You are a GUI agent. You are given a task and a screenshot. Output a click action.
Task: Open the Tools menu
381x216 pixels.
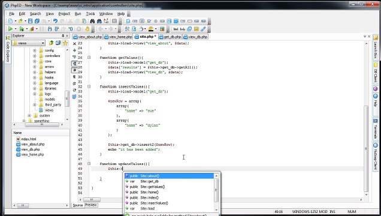[x=90, y=14]
